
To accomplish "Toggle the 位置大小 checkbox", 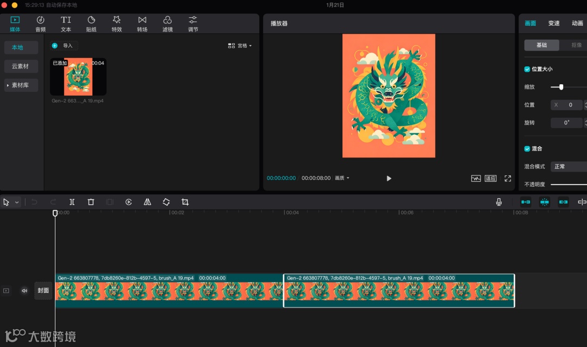I will coord(527,69).
